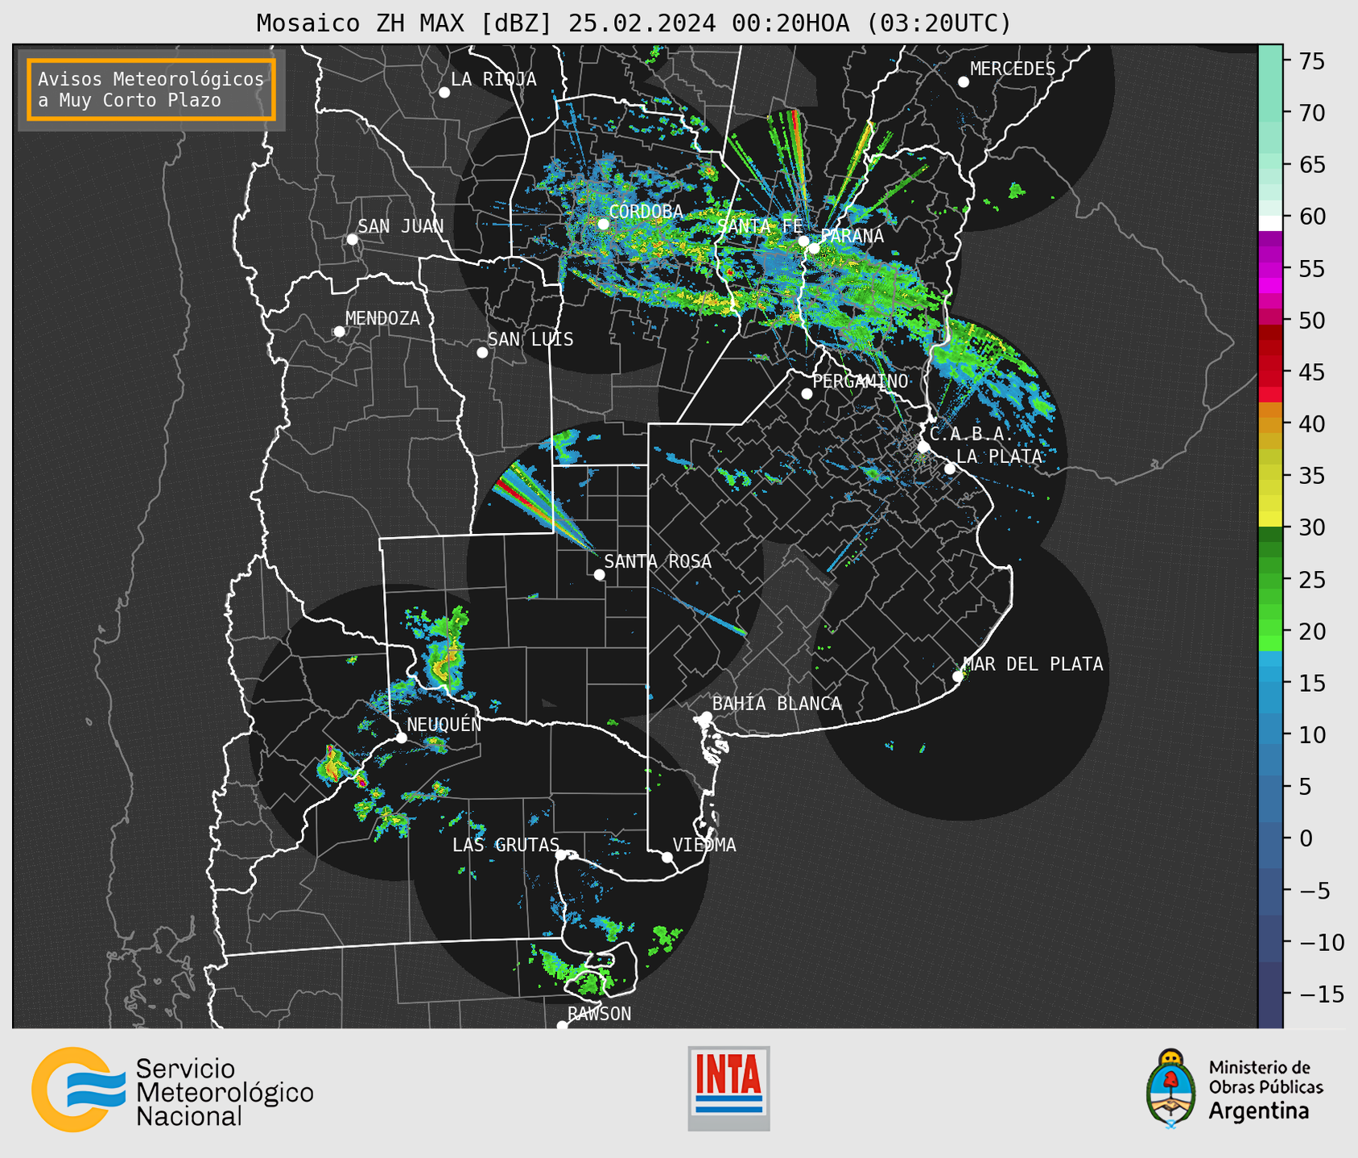1358x1158 pixels.
Task: Click the PARANÁ city marker dot
Action: 815,248
